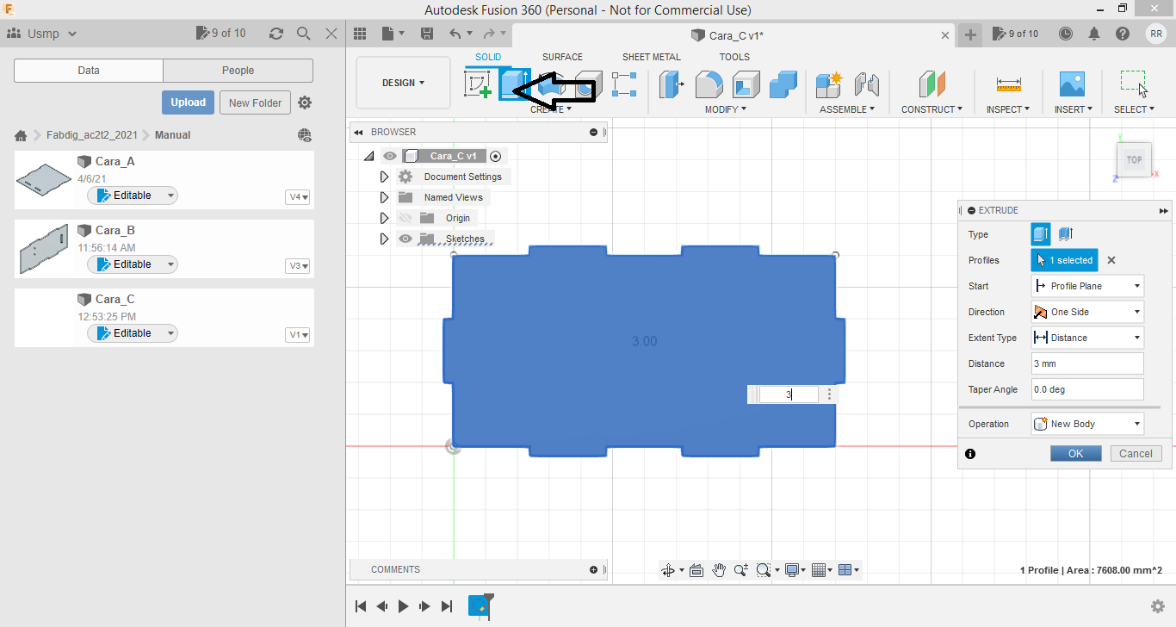Expand the Named Views node
This screenshot has width=1176, height=627.
[385, 197]
